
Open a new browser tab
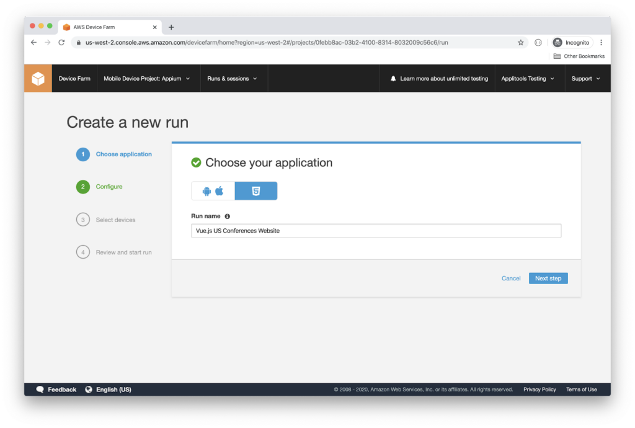click(x=171, y=27)
